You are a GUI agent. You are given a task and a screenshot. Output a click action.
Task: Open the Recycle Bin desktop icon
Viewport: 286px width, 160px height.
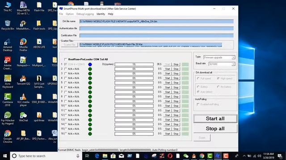(x=8, y=25)
